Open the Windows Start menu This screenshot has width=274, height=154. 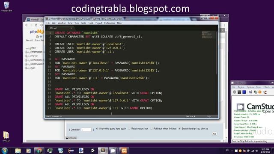(5, 151)
